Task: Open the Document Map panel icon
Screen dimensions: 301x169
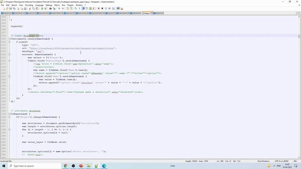Action: click(x=90, y=8)
